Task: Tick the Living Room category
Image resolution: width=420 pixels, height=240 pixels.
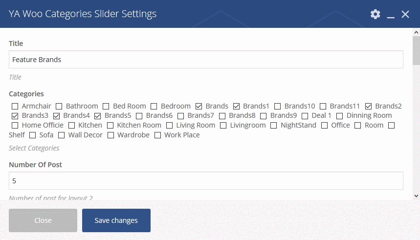Action: point(169,125)
